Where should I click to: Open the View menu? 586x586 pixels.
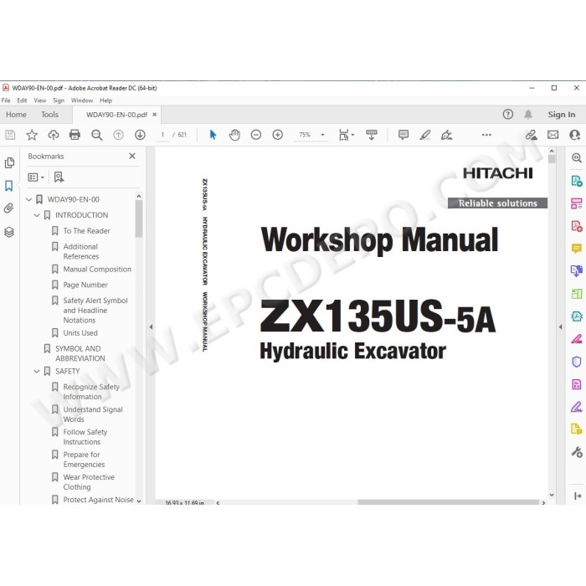coord(40,100)
